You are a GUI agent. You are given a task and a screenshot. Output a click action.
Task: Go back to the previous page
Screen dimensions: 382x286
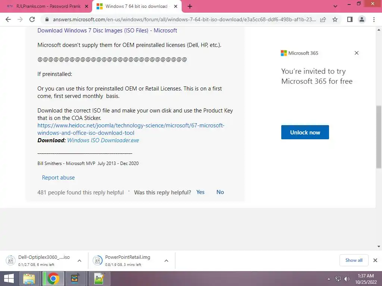8,19
